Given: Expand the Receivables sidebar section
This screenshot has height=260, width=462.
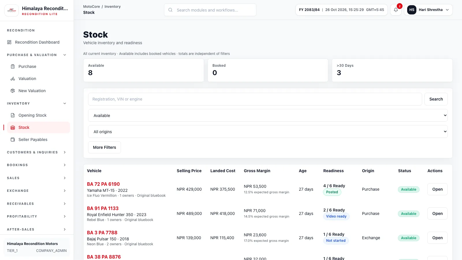Looking at the screenshot, I should (65, 204).
